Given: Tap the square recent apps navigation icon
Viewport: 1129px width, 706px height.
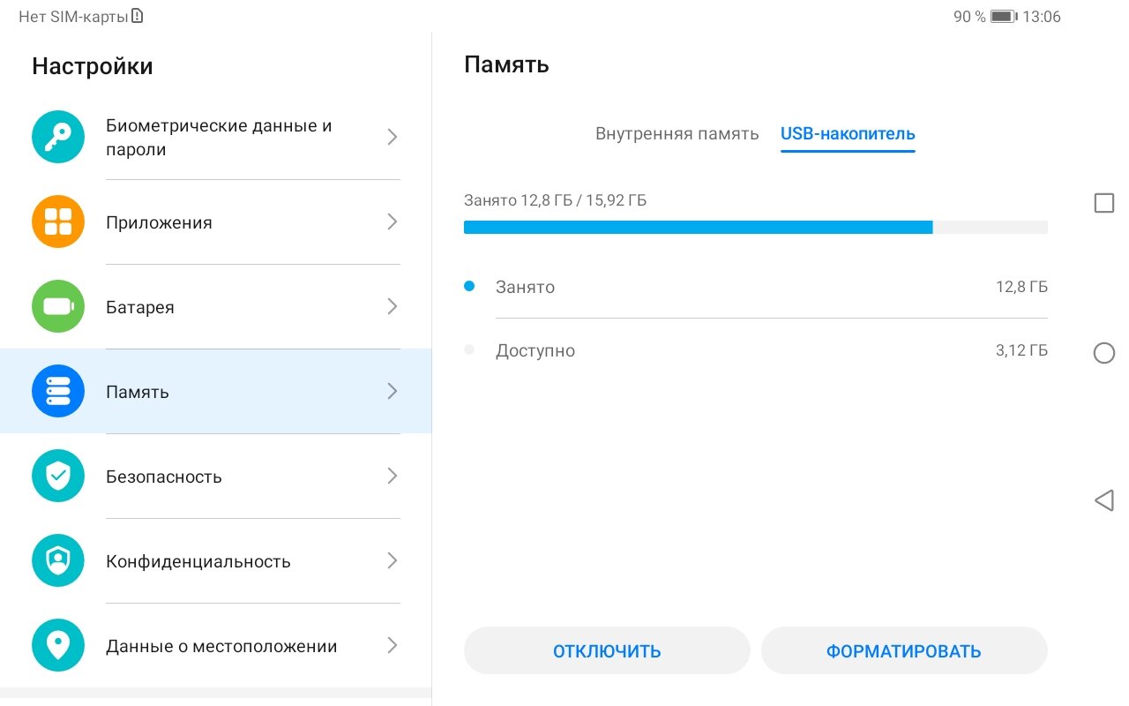Looking at the screenshot, I should [x=1103, y=203].
